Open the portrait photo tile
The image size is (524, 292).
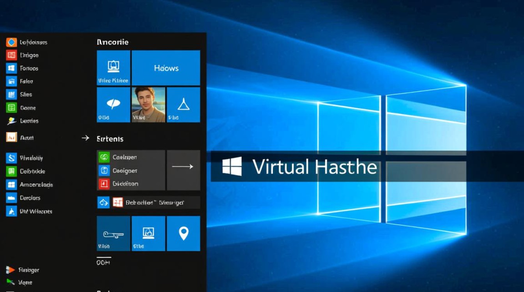click(x=149, y=105)
